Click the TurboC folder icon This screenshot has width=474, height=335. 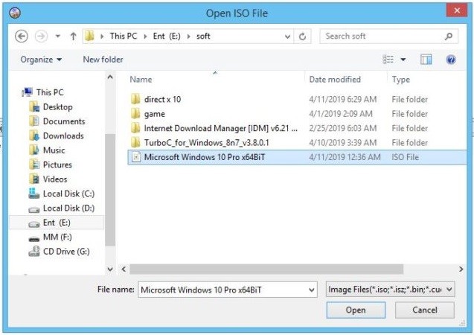[x=135, y=143]
